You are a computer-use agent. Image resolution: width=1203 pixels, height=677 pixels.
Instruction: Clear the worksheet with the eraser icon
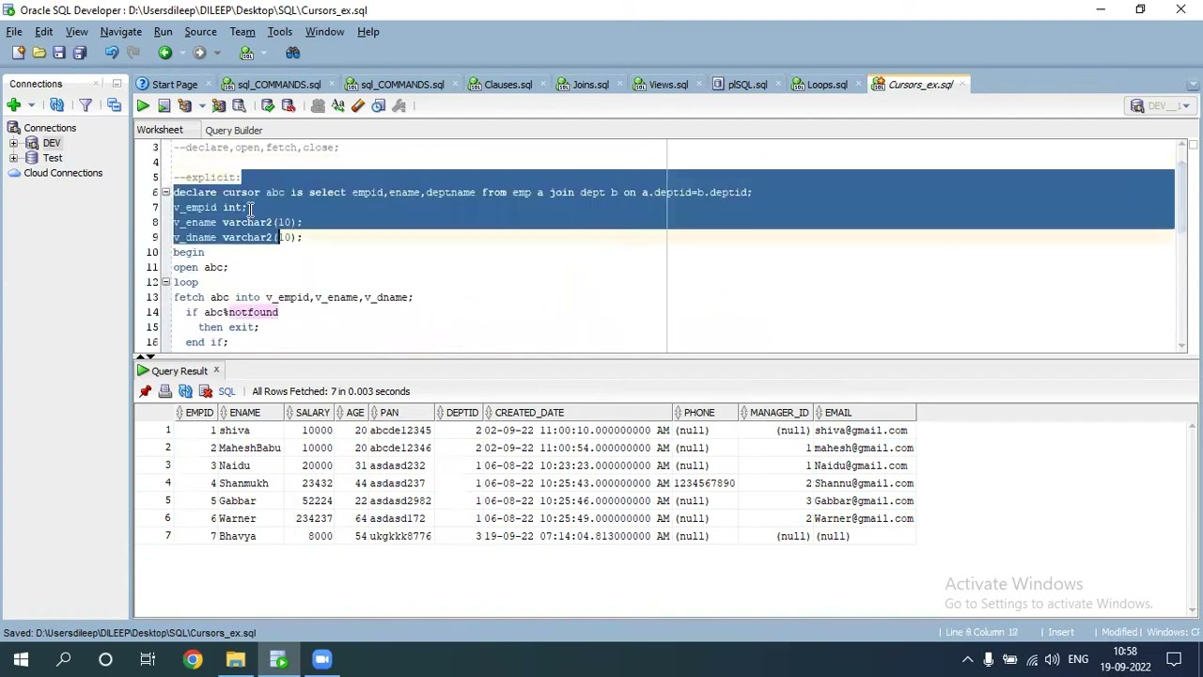pos(358,106)
